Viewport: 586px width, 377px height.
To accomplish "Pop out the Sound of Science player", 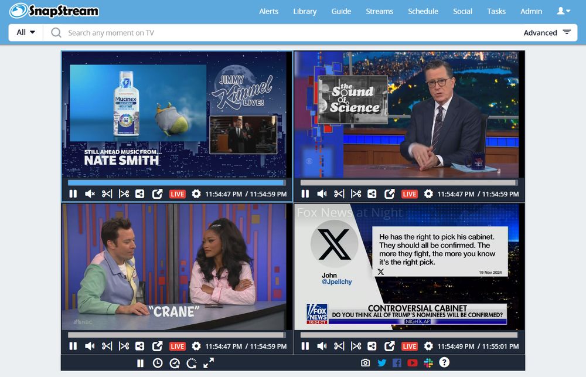I will point(390,193).
